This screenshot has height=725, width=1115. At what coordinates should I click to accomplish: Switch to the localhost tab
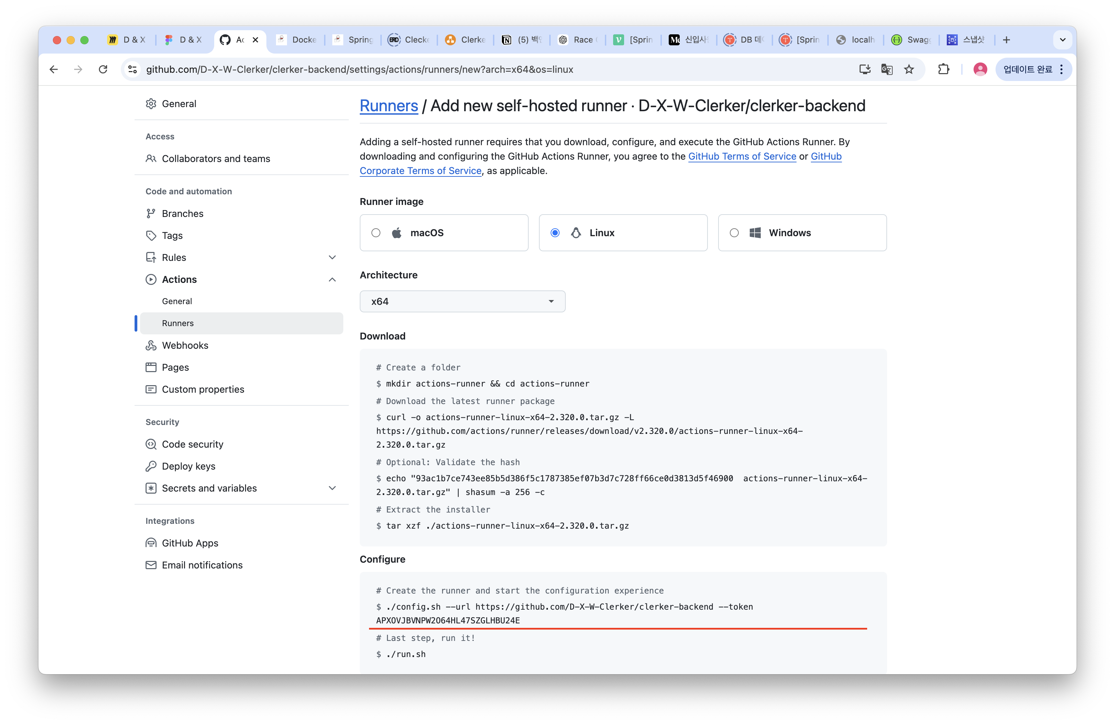pyautogui.click(x=855, y=40)
